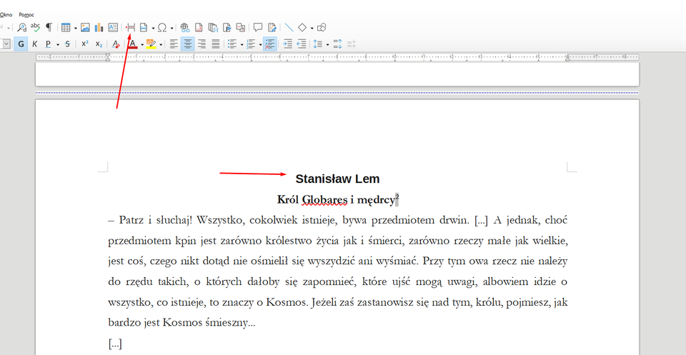Clear direct formatting with the eraser A icon

coord(116,44)
